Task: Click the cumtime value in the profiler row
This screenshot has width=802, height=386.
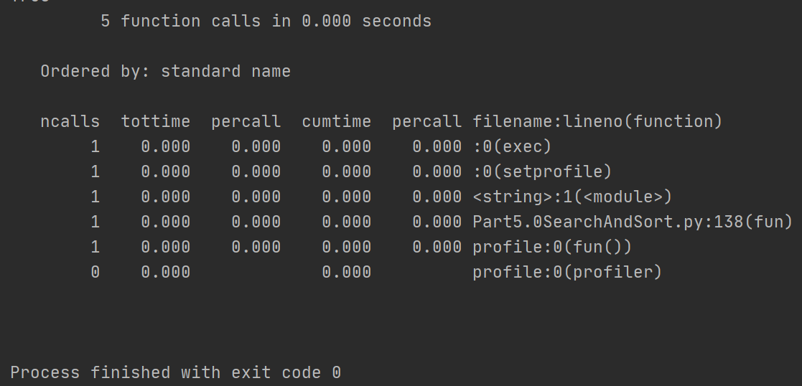Action: (347, 272)
